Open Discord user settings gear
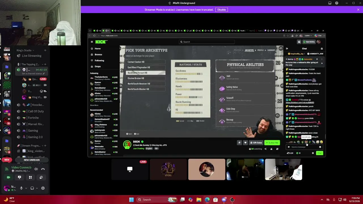363x204 pixels. tap(43, 188)
